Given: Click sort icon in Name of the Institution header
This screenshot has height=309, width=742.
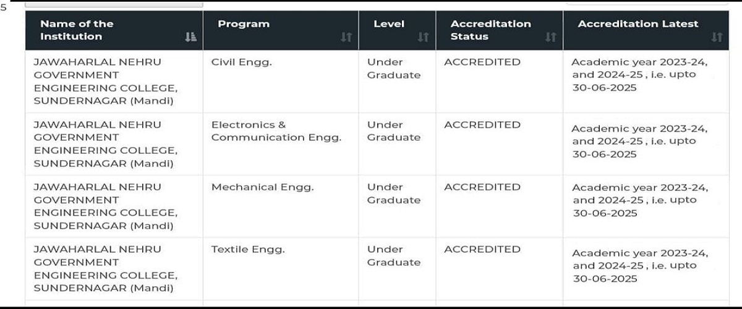Looking at the screenshot, I should [x=190, y=37].
